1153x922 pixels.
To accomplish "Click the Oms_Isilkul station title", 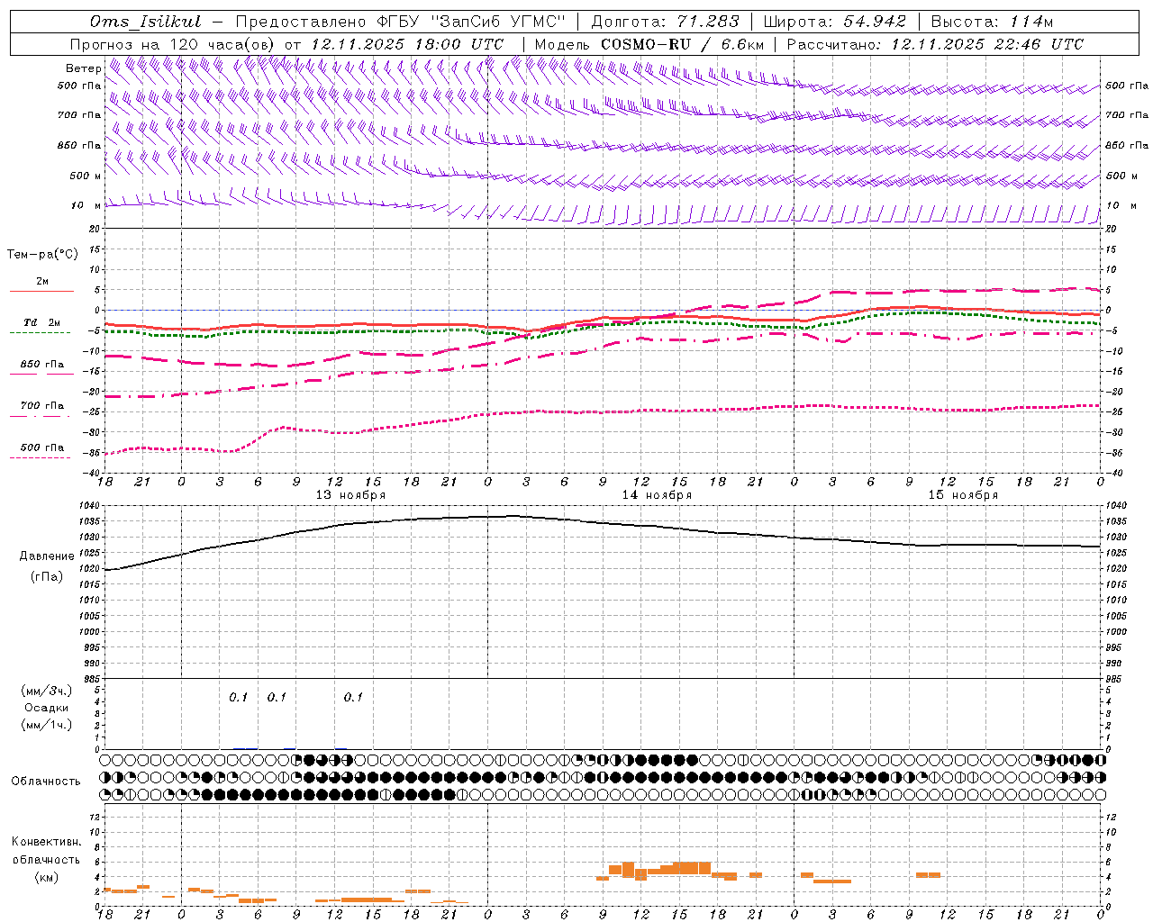I will point(146,22).
